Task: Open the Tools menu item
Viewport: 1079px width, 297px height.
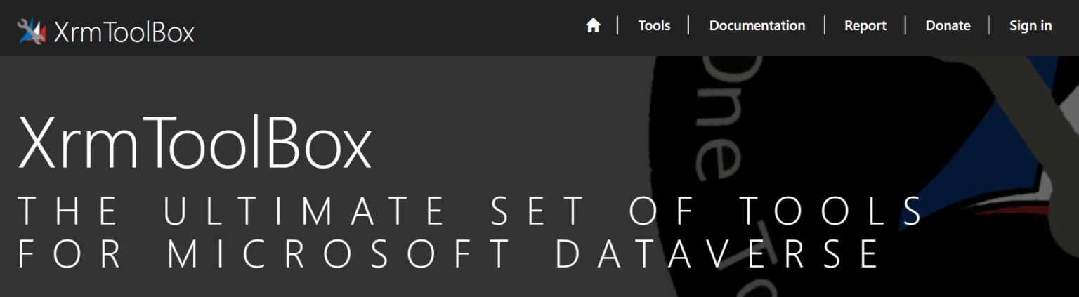Action: click(654, 26)
